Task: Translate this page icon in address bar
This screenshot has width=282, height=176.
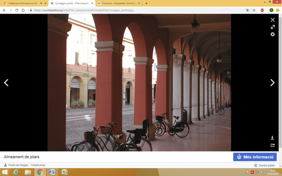Action: tap(248, 10)
